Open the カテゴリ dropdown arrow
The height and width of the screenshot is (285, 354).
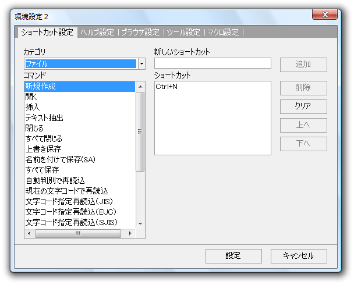tap(141, 64)
